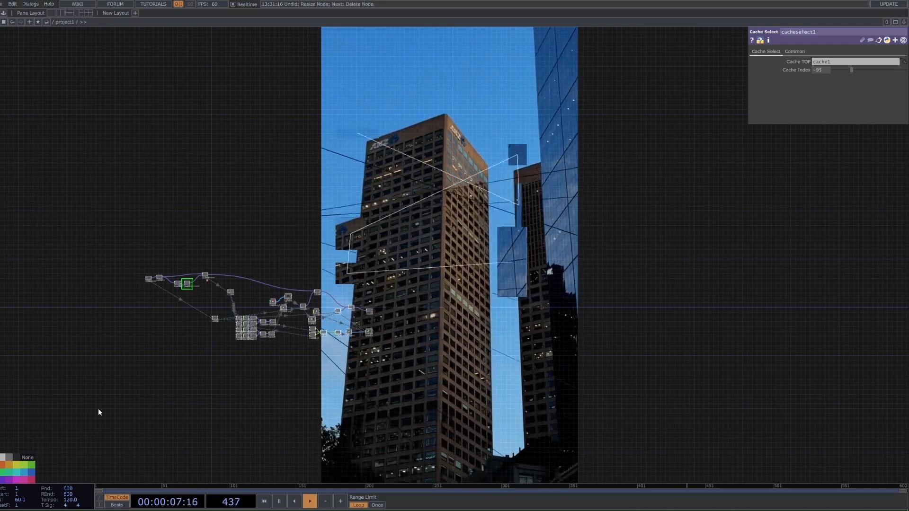
Task: Open the TUTORIALS link button
Action: tap(153, 4)
